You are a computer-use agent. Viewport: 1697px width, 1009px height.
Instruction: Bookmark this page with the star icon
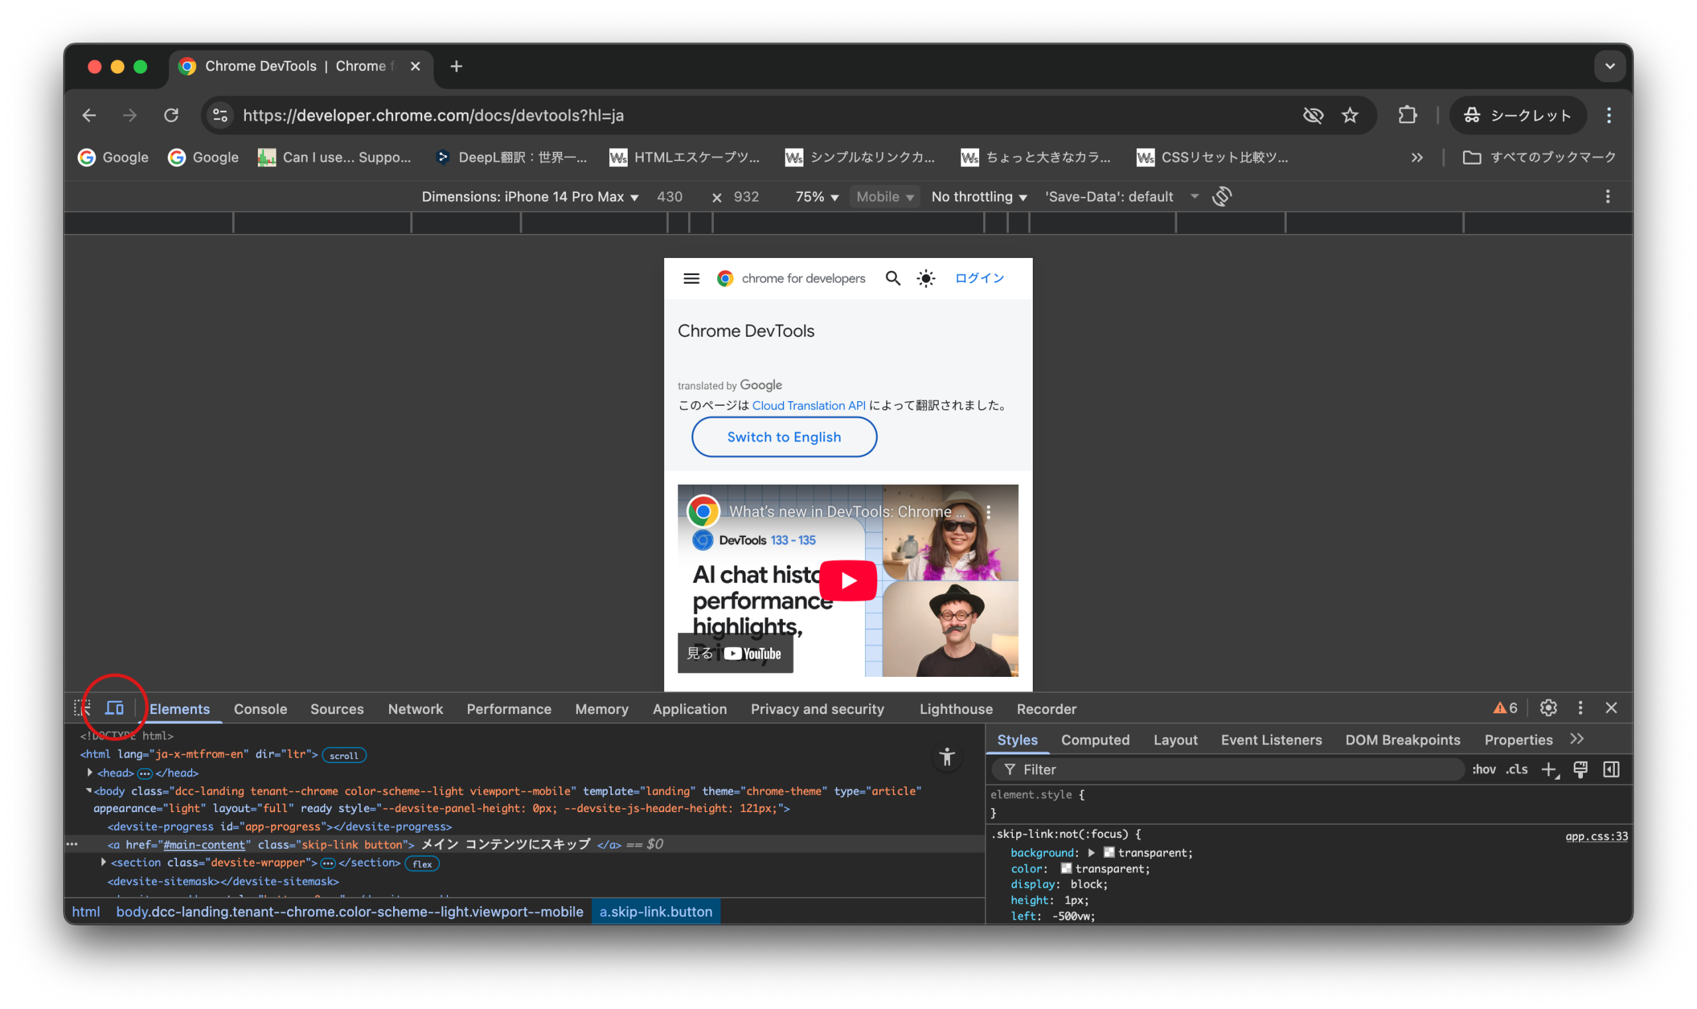click(x=1350, y=115)
